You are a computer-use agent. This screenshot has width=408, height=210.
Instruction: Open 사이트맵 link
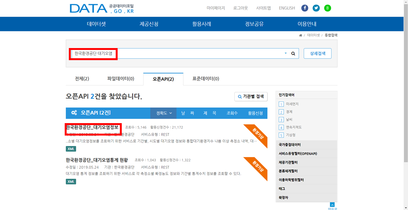point(264,8)
